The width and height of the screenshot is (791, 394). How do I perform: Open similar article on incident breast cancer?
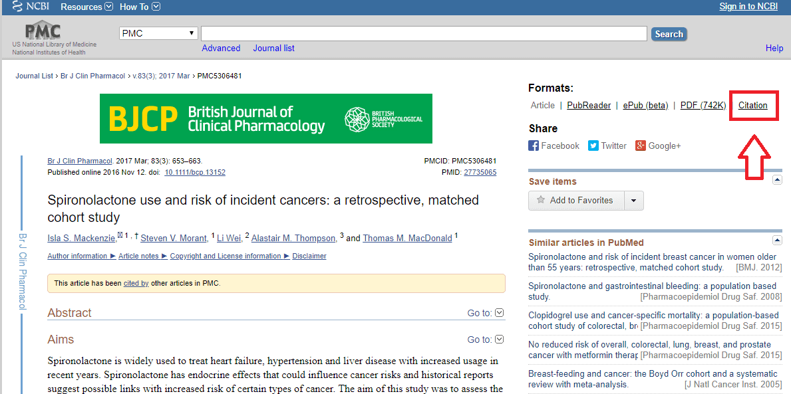point(653,262)
